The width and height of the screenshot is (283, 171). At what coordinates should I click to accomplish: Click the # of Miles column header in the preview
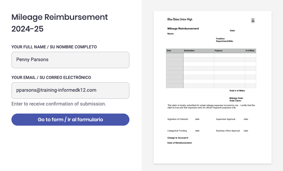[250, 51]
